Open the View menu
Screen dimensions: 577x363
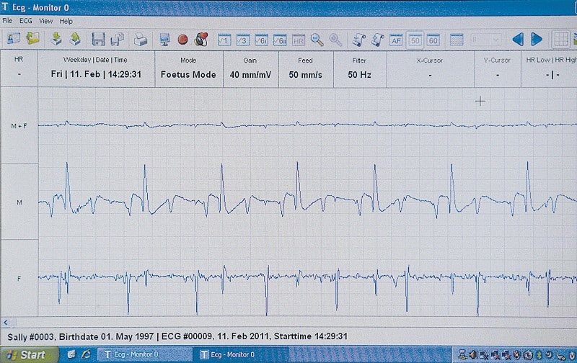(x=46, y=22)
